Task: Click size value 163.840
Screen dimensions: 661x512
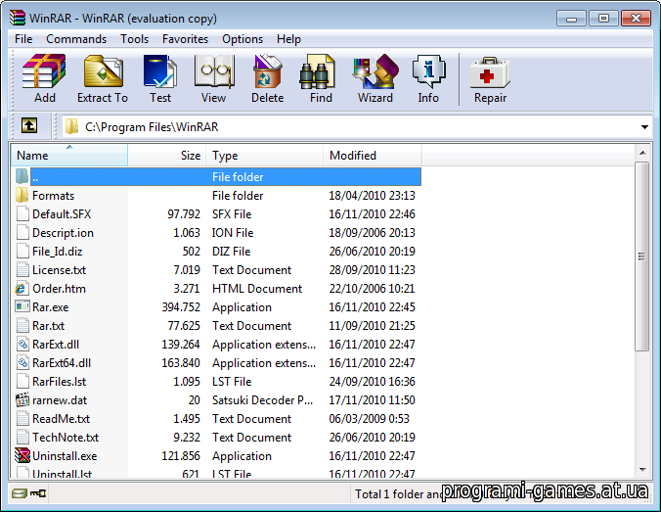Action: pos(181,362)
